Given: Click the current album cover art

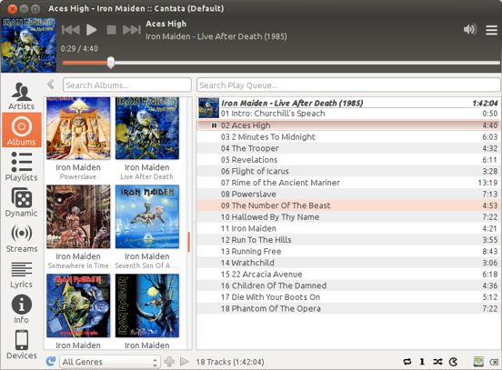Looking at the screenshot, I should pyautogui.click(x=28, y=45).
